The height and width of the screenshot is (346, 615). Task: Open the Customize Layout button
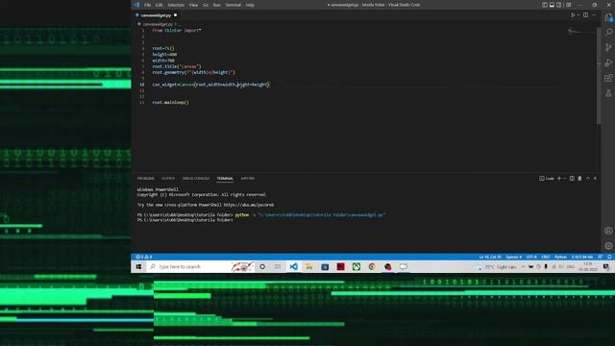569,5
